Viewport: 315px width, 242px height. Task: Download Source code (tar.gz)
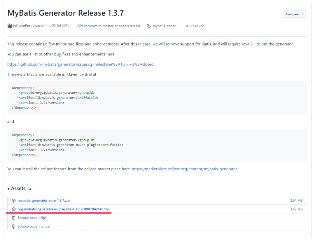[34, 226]
